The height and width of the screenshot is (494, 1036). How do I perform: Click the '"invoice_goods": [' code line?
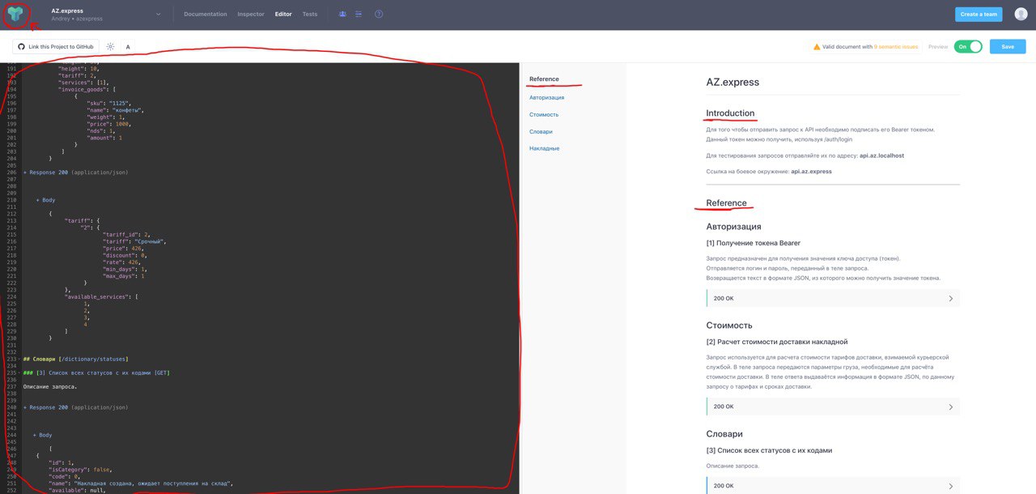click(x=87, y=89)
